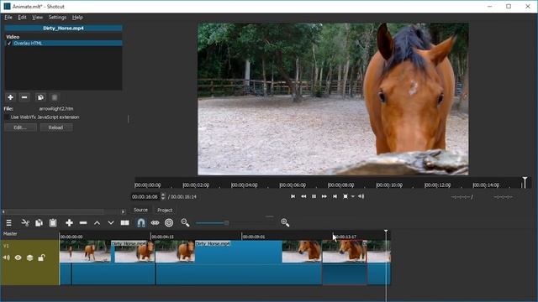This screenshot has height=302, width=538.
Task: Click 00:00:08:00 on the player scrub ruler
Action: click(340, 185)
